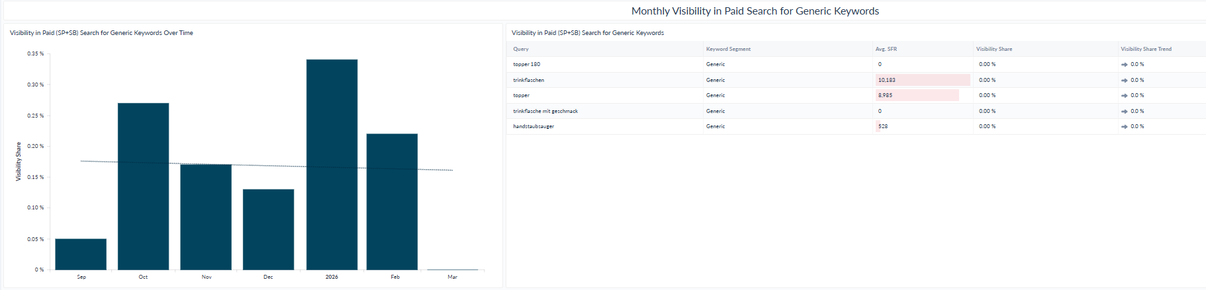1206x290 pixels.
Task: Select the Feb bar in chart
Action: coord(392,201)
